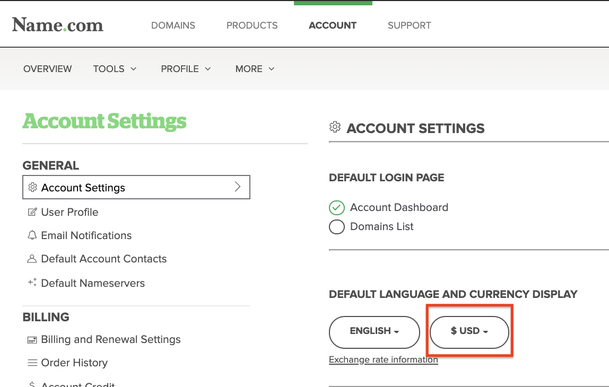Select the Domains List radio option

coord(337,227)
